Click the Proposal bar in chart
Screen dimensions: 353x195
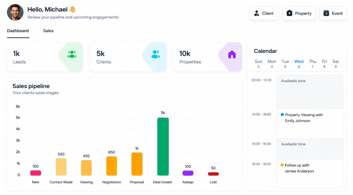point(137,164)
